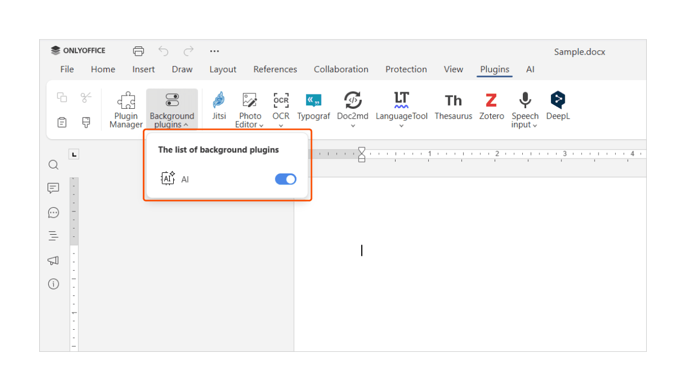Expand the Speech input dropdown arrow
Screen dimensions: 686x391
[x=535, y=125]
